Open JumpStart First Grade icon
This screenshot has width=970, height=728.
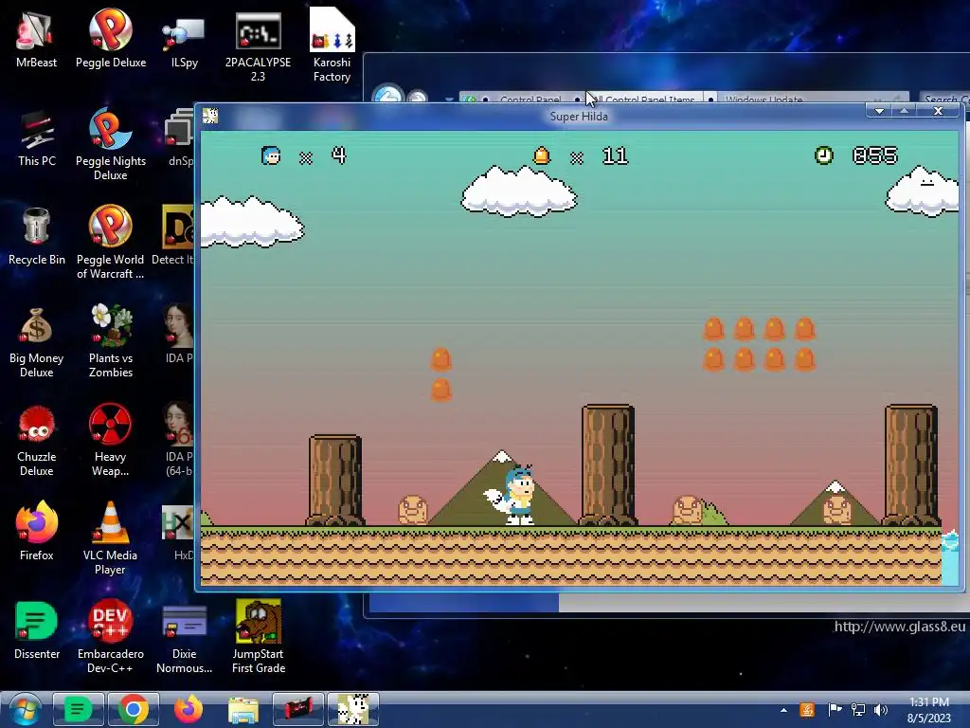click(258, 637)
